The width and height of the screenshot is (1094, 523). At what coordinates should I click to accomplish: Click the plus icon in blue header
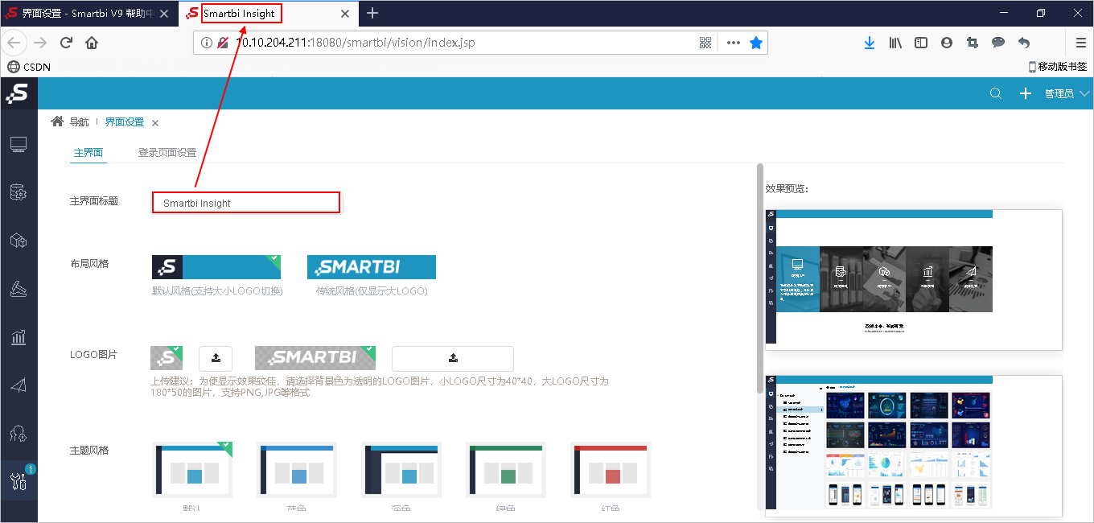click(1026, 93)
